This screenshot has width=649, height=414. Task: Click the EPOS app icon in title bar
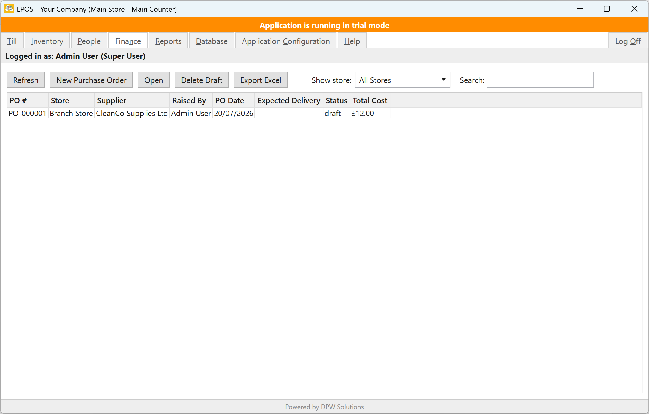click(x=9, y=9)
